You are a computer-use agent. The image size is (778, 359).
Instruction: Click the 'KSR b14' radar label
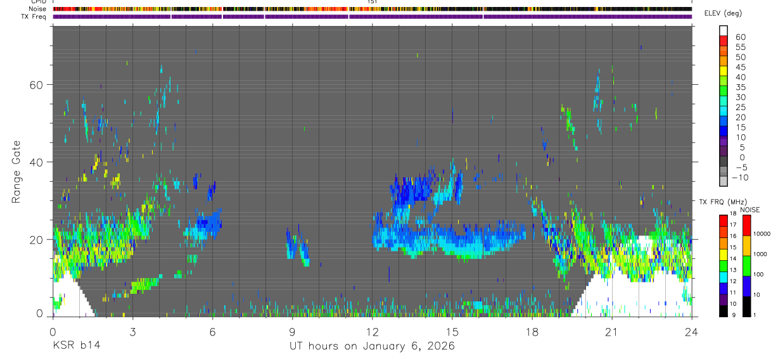tap(76, 346)
